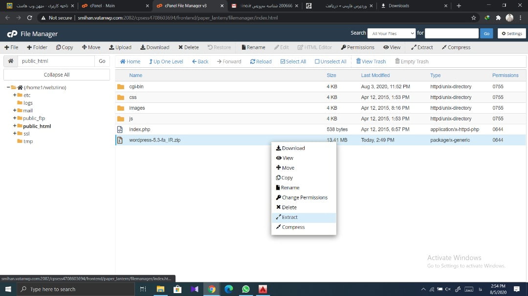The height and width of the screenshot is (296, 528).
Task: Open Microsoft Edge from the taskbar
Action: 229,289
